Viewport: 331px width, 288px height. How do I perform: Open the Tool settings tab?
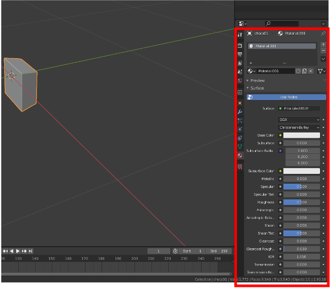[240, 35]
